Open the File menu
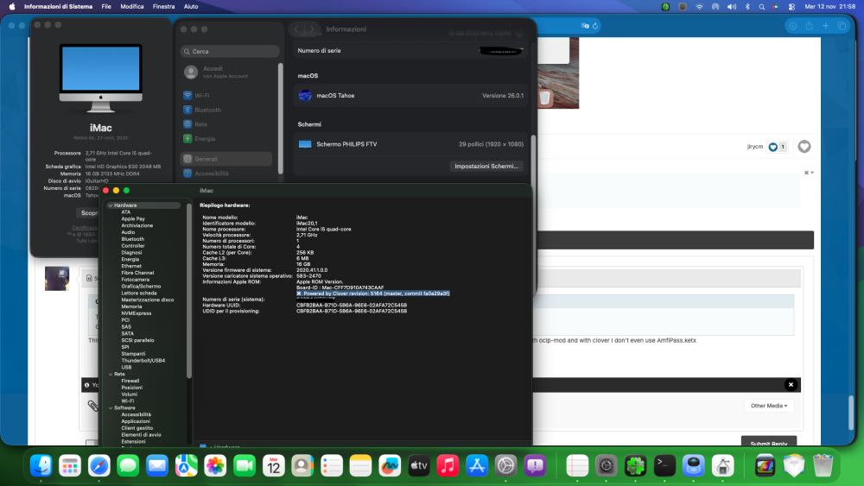Screen dimensions: 864x486 [106, 7]
